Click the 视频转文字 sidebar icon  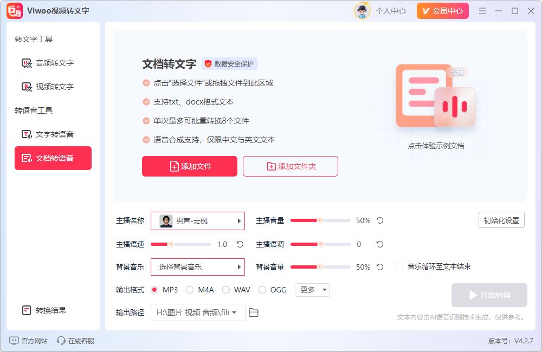tap(27, 87)
